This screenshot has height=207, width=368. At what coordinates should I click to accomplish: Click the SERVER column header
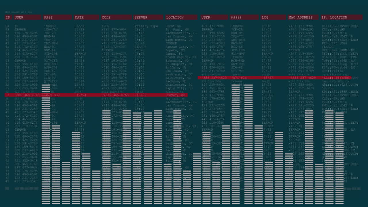pyautogui.click(x=141, y=17)
